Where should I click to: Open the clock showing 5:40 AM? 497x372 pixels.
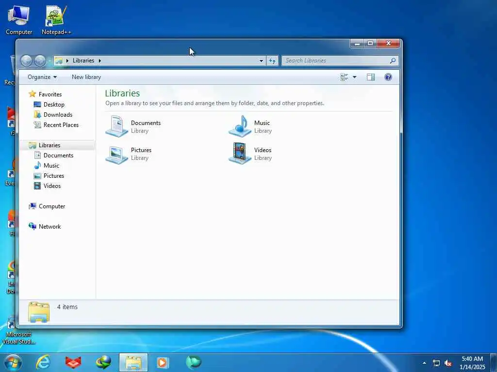click(x=472, y=363)
